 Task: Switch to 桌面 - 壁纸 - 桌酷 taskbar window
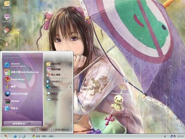point(44,136)
